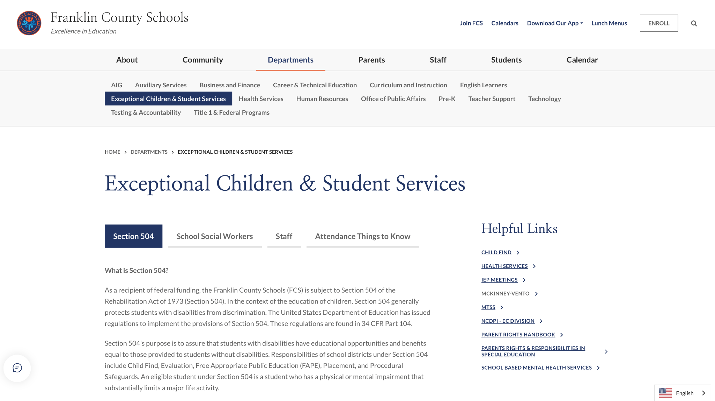Click the arrow next to IEP Meetings

tap(524, 280)
